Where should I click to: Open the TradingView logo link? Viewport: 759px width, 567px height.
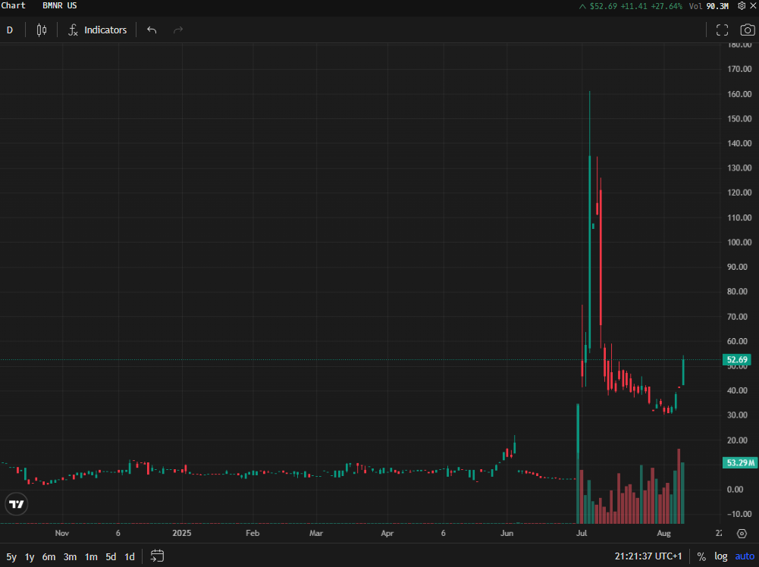tap(17, 504)
